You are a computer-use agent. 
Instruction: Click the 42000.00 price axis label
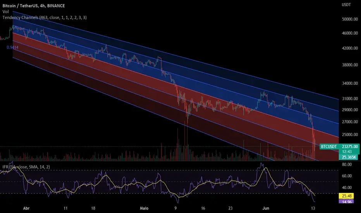coord(350,48)
